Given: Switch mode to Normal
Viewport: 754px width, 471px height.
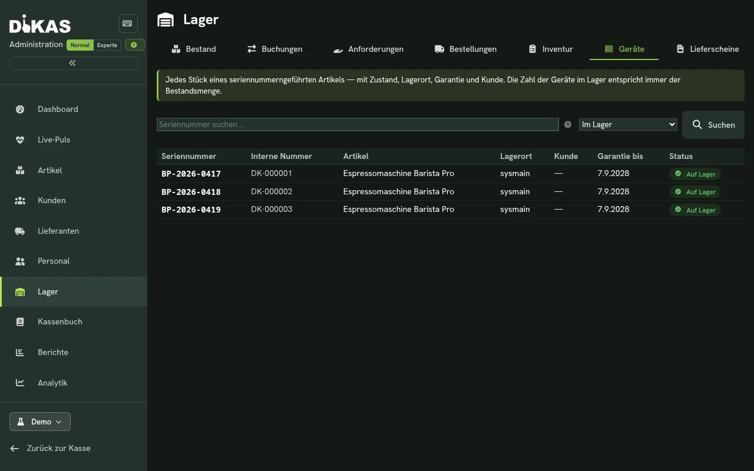Looking at the screenshot, I should pyautogui.click(x=80, y=45).
